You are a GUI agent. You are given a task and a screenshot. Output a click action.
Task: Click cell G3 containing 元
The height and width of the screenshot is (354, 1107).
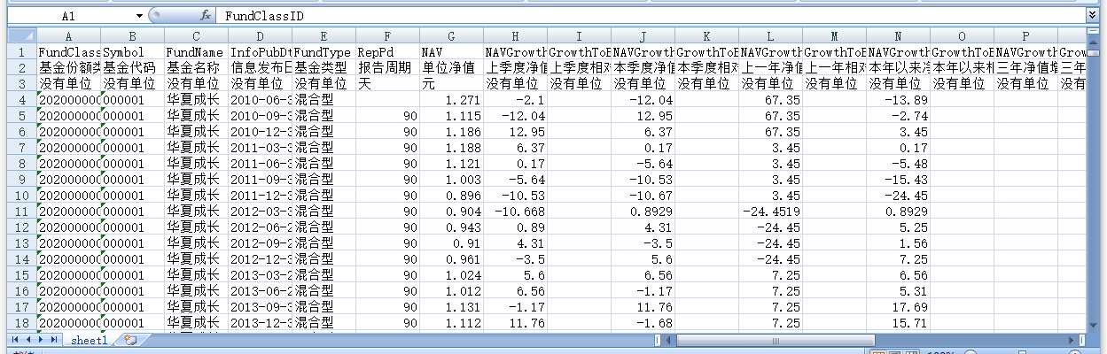pyautogui.click(x=452, y=84)
